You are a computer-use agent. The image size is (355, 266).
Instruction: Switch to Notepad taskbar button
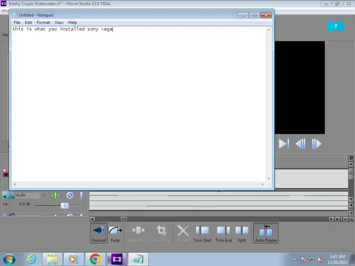[x=138, y=259]
